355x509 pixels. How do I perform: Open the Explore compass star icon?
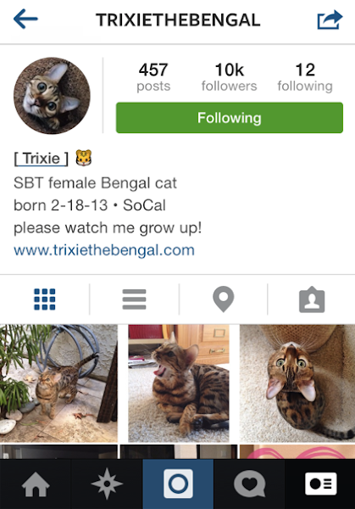[x=107, y=484]
